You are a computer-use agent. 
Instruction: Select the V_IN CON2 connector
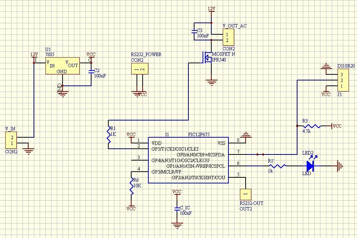click(x=11, y=139)
